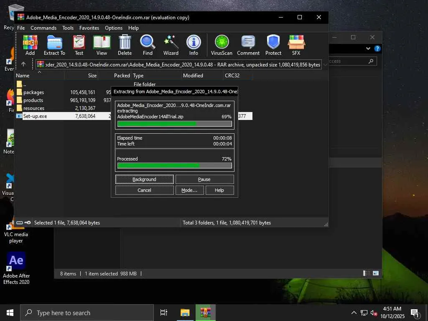Open the Options menu
428x321 pixels.
[x=114, y=28]
